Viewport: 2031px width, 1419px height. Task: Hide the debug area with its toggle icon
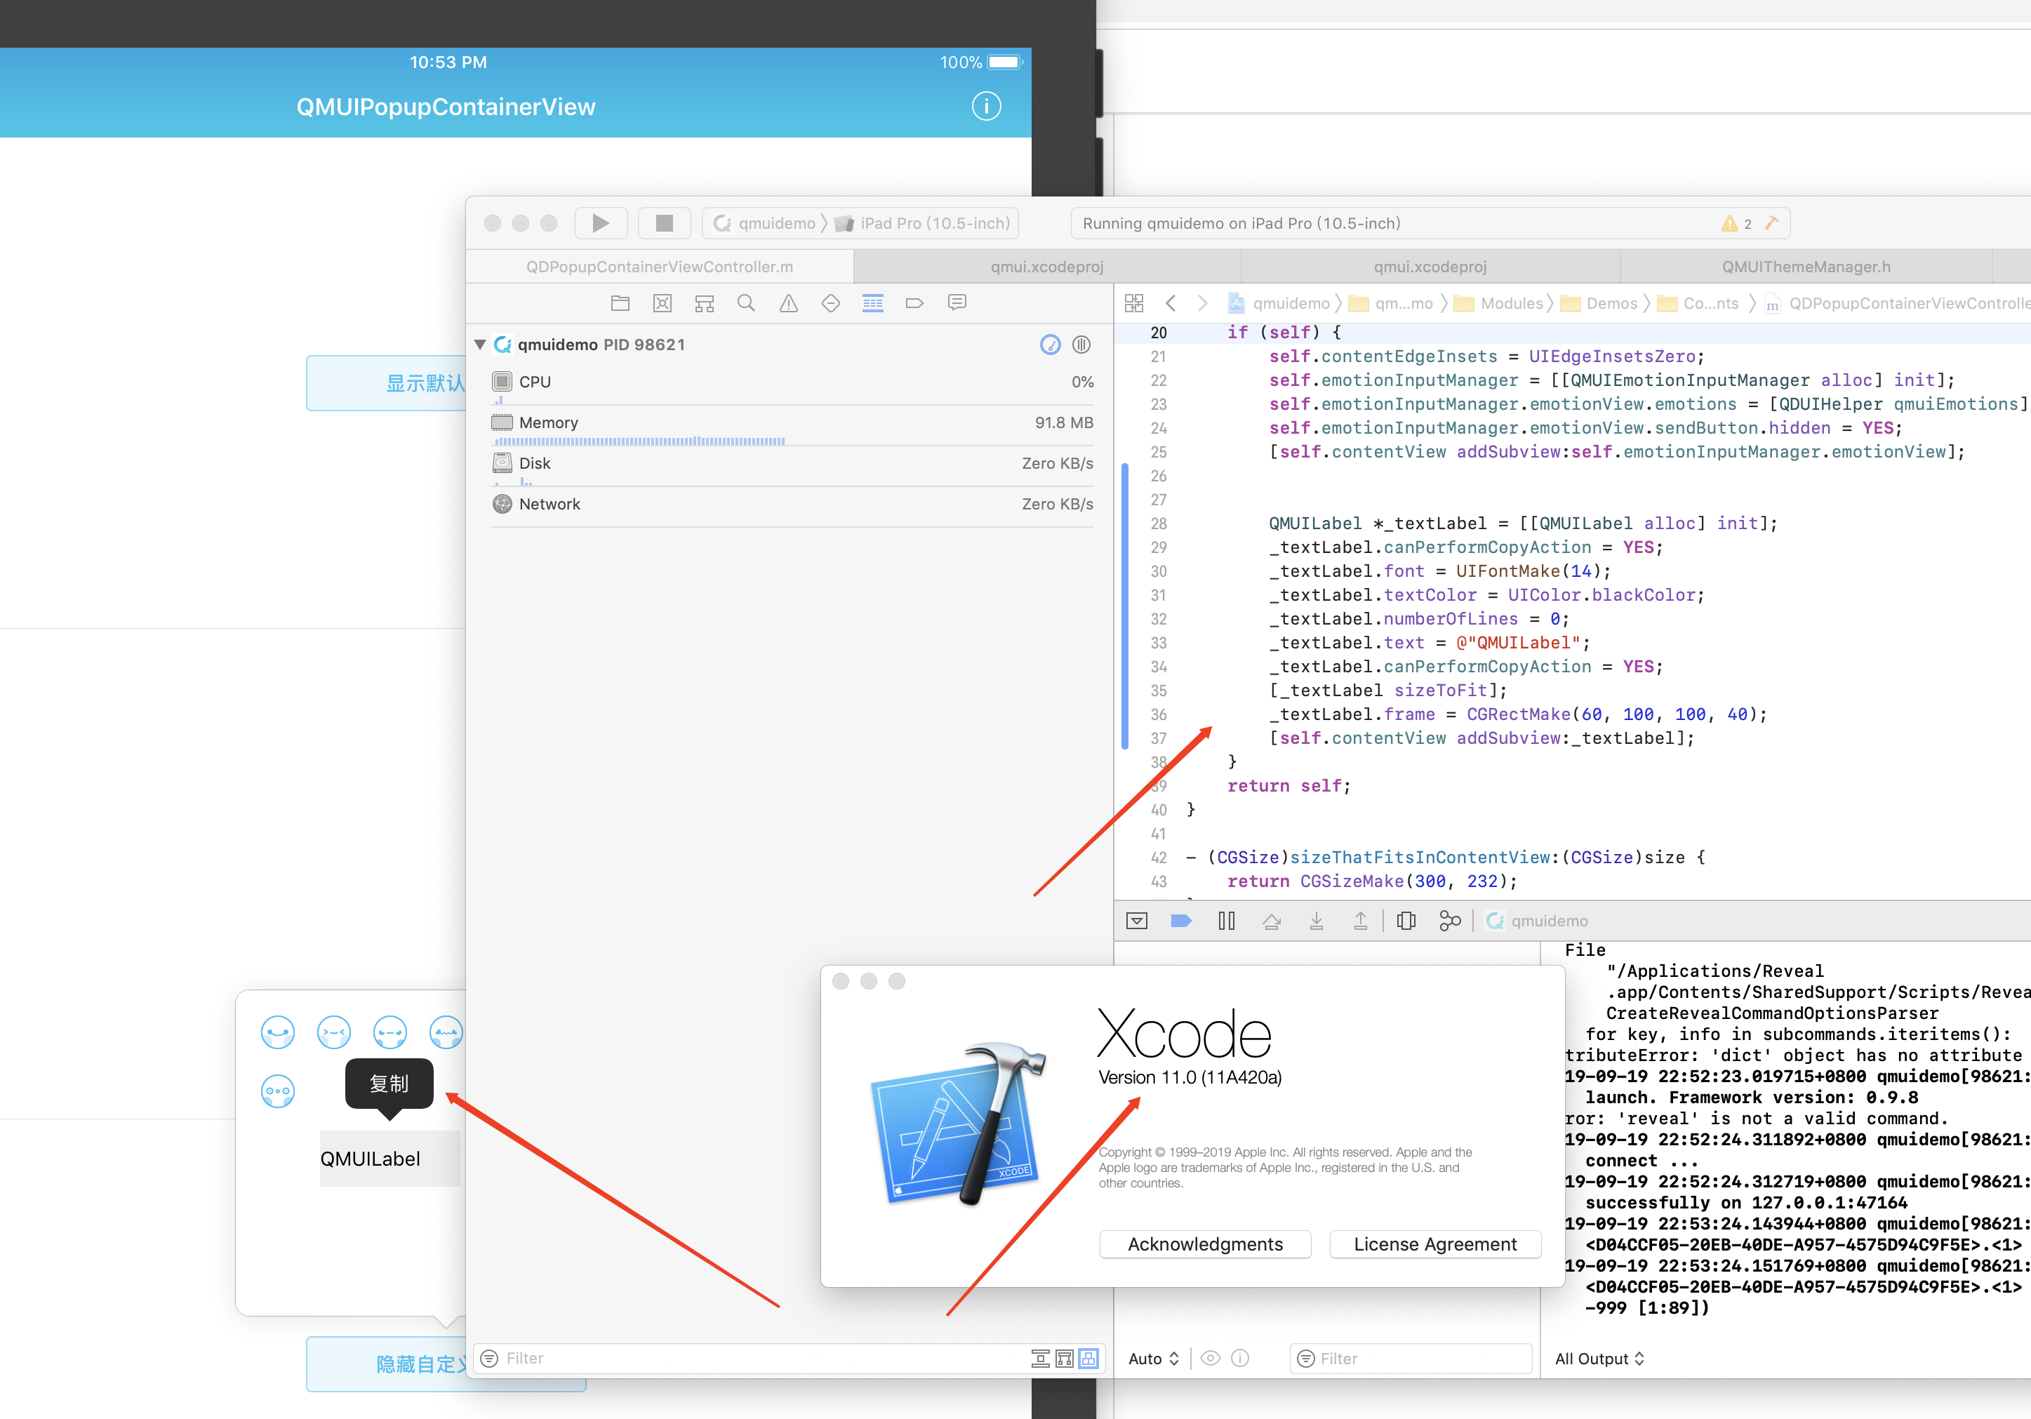(1138, 920)
